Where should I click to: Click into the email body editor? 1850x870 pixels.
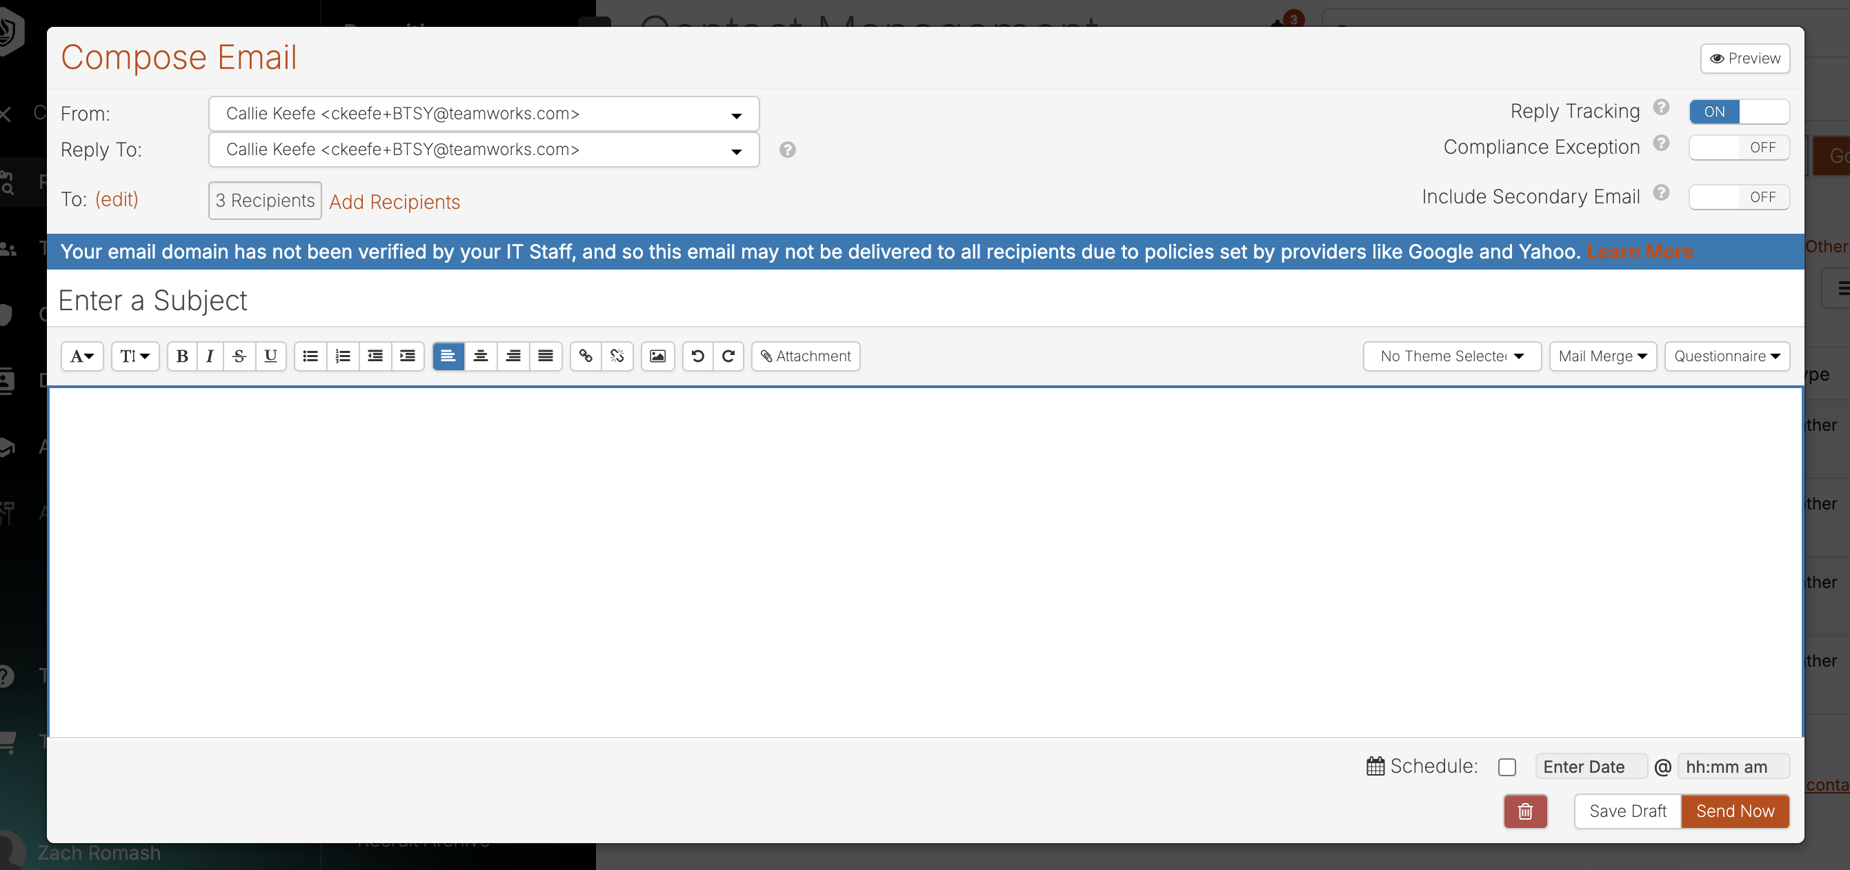click(x=925, y=561)
